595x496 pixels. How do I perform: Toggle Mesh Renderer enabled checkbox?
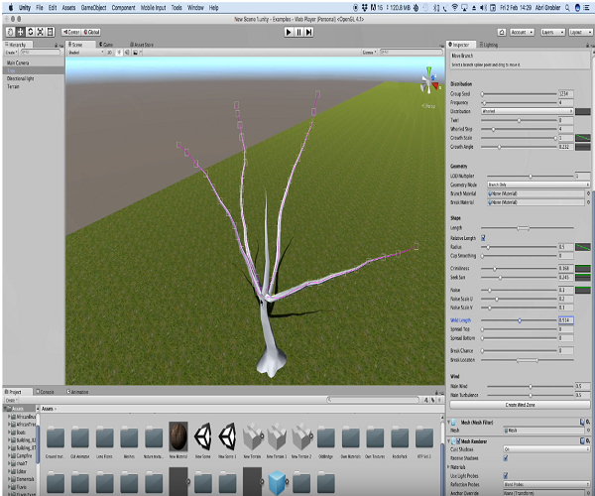(458, 441)
